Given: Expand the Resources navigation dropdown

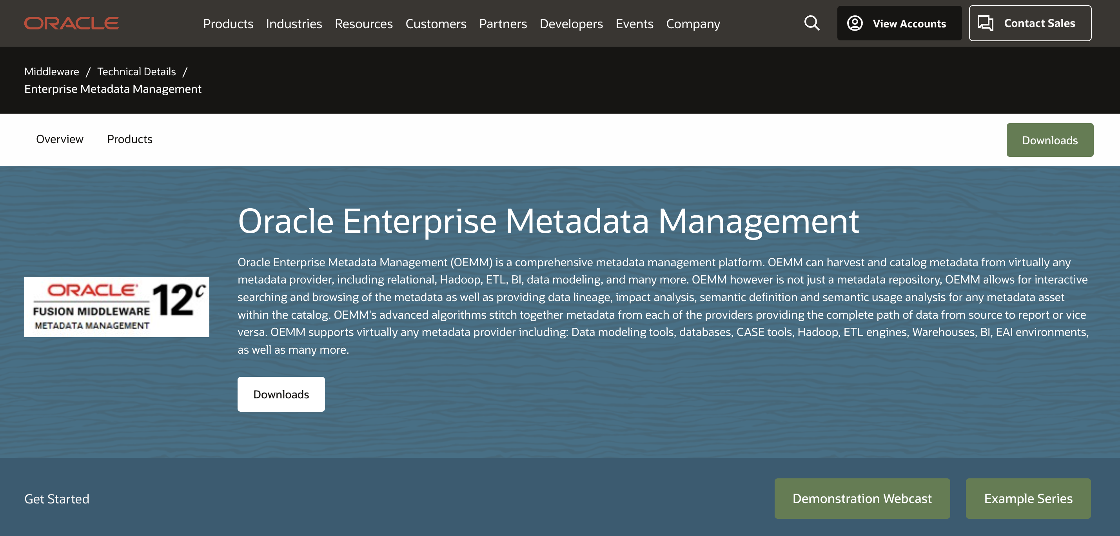Looking at the screenshot, I should (x=363, y=23).
